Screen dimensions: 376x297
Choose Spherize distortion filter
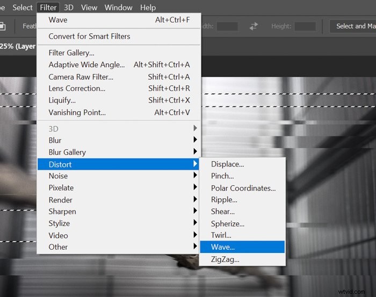[242, 223]
